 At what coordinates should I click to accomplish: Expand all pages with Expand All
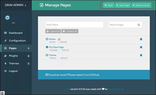[x=53, y=31]
